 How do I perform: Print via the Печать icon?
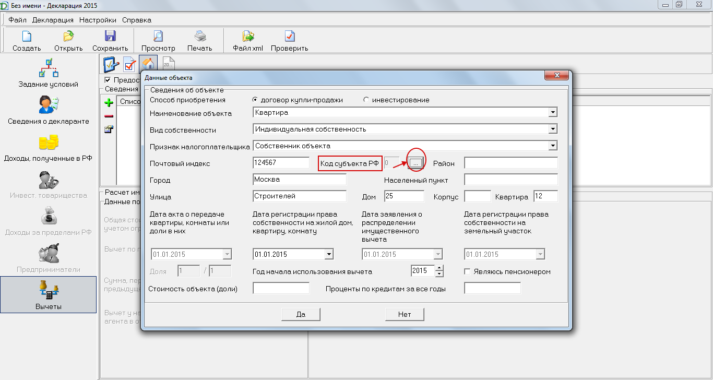[x=200, y=37]
